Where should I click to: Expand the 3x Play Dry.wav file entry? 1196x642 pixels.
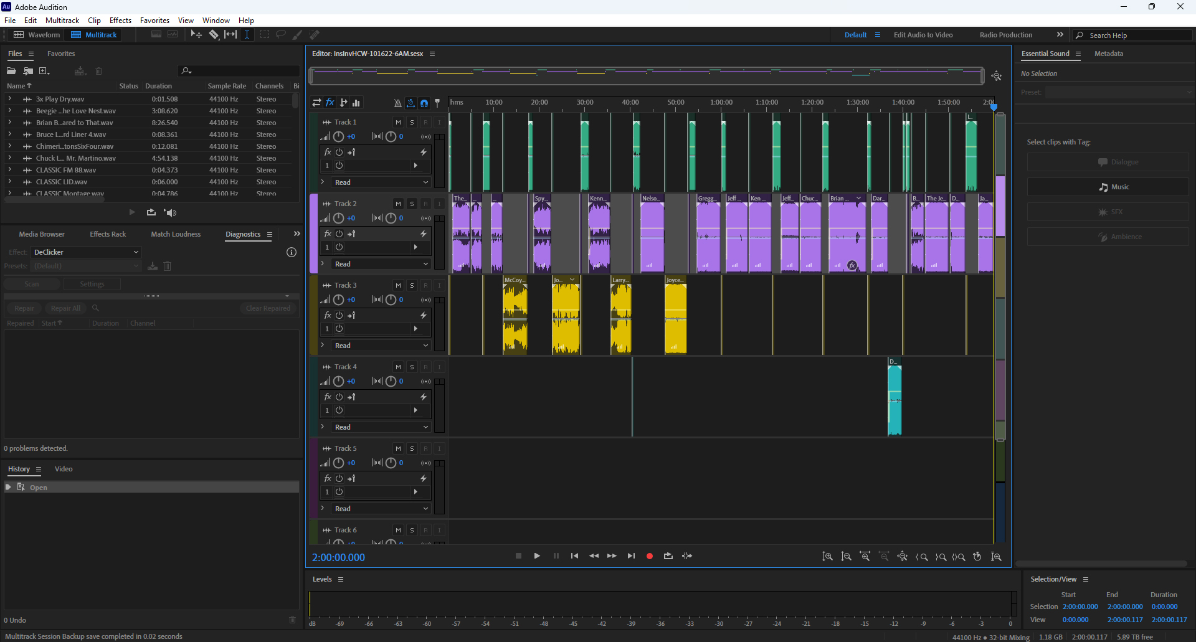(9, 99)
